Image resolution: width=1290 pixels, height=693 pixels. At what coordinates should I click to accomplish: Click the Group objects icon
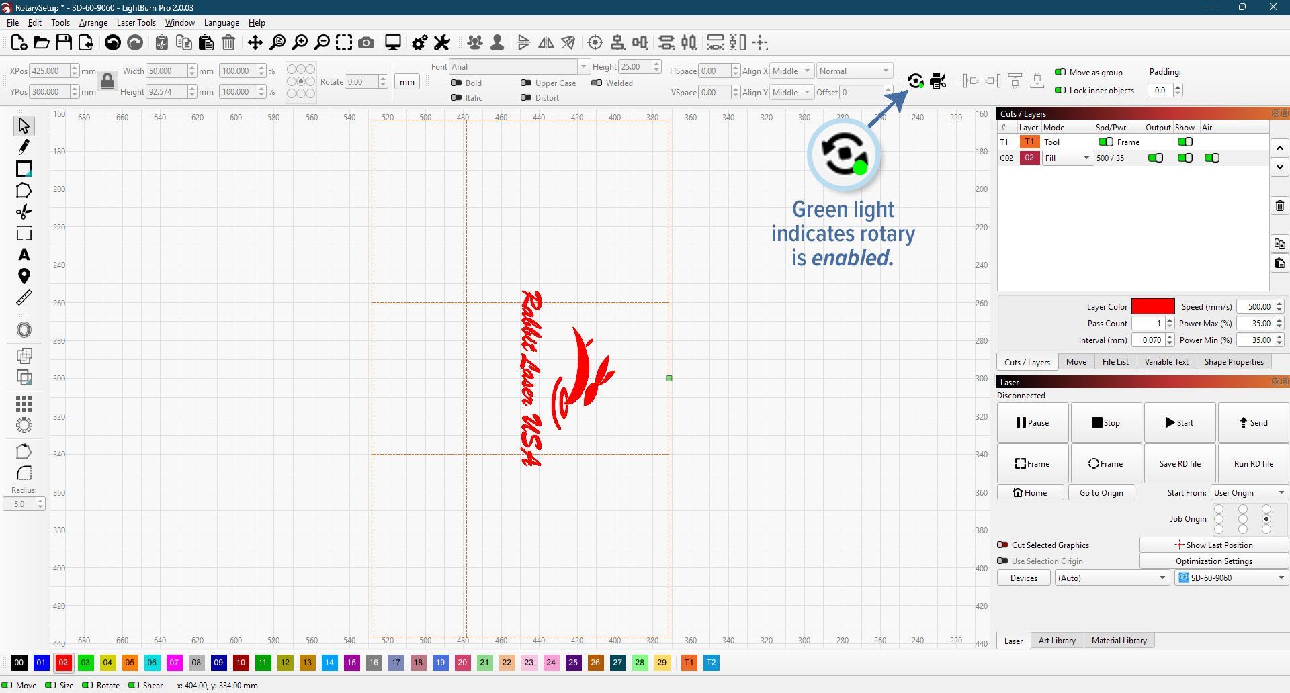(x=475, y=43)
